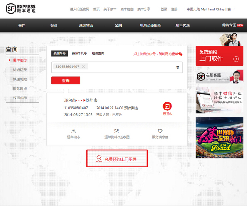Select the 按照单号 tab
Viewport: 247px width, 206px height.
point(60,53)
